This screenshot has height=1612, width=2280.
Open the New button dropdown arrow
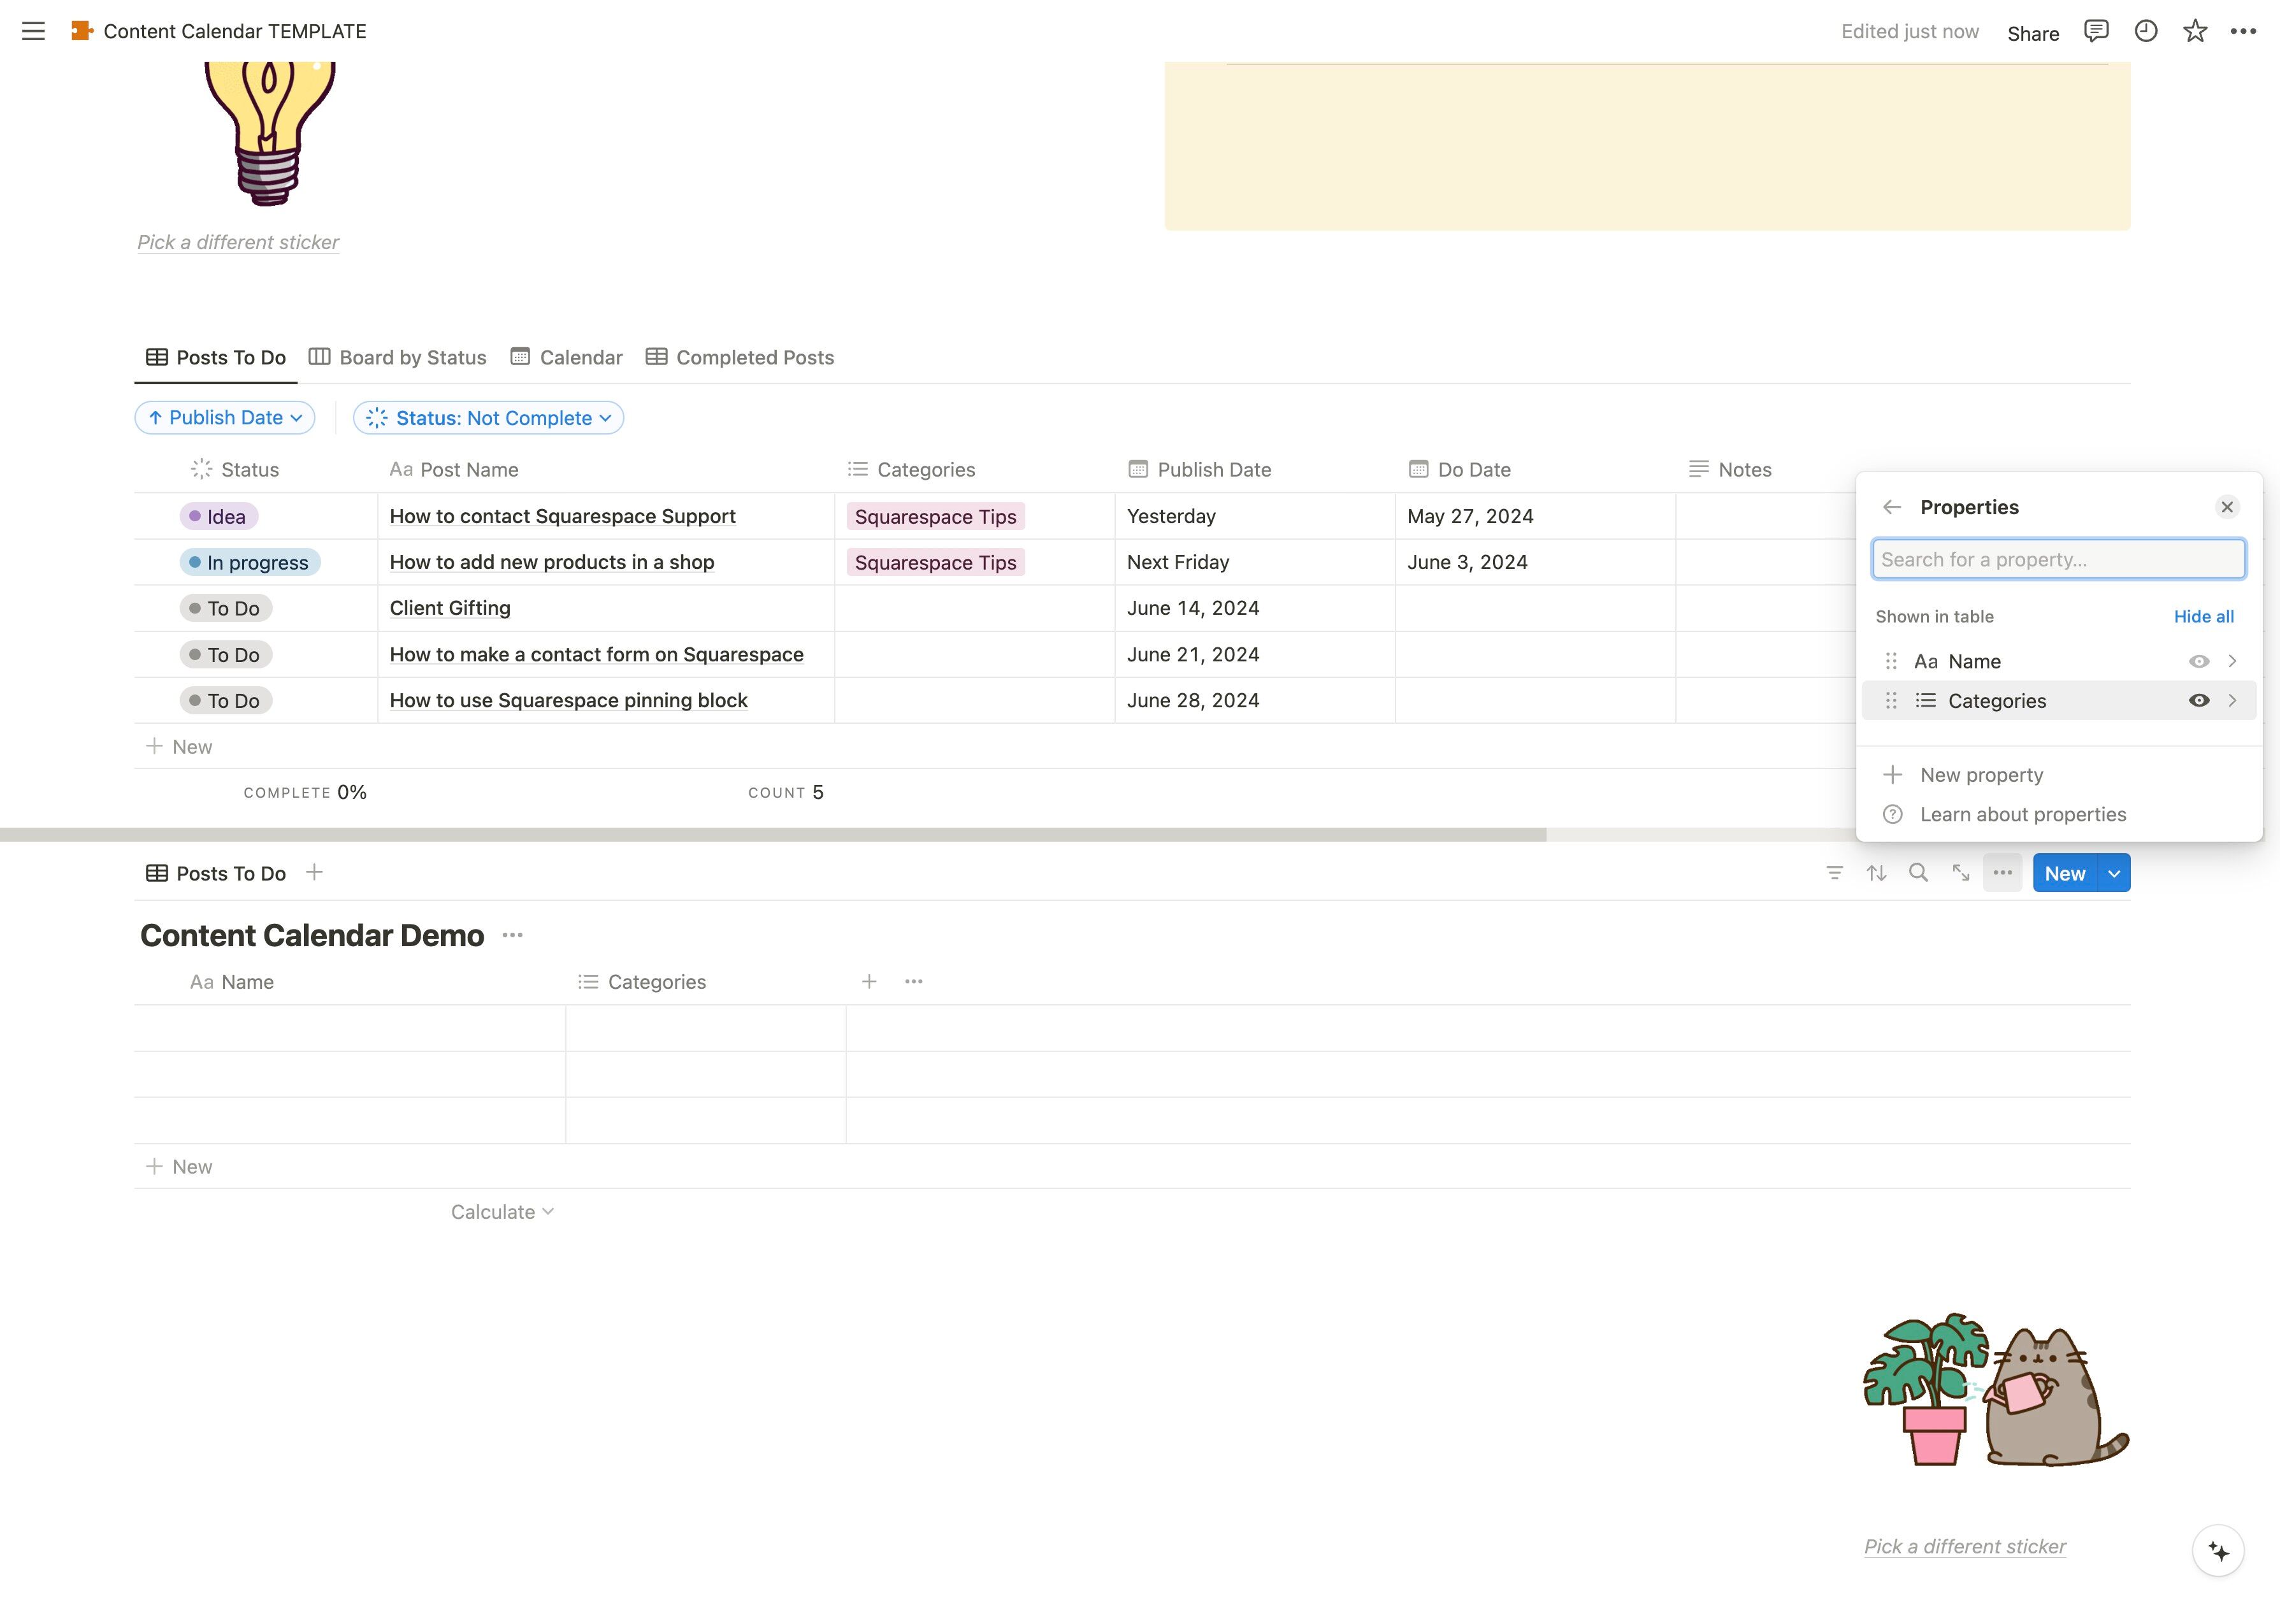point(2114,873)
